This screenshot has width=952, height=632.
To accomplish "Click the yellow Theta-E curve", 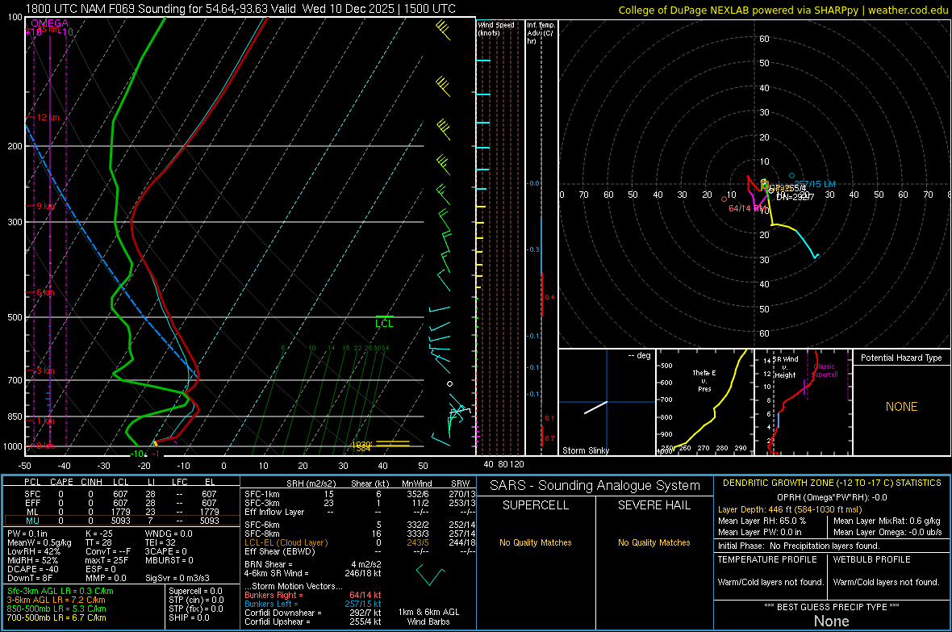I will 714,412.
